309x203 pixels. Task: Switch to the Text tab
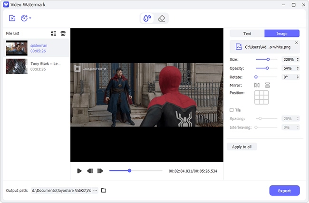pos(247,34)
